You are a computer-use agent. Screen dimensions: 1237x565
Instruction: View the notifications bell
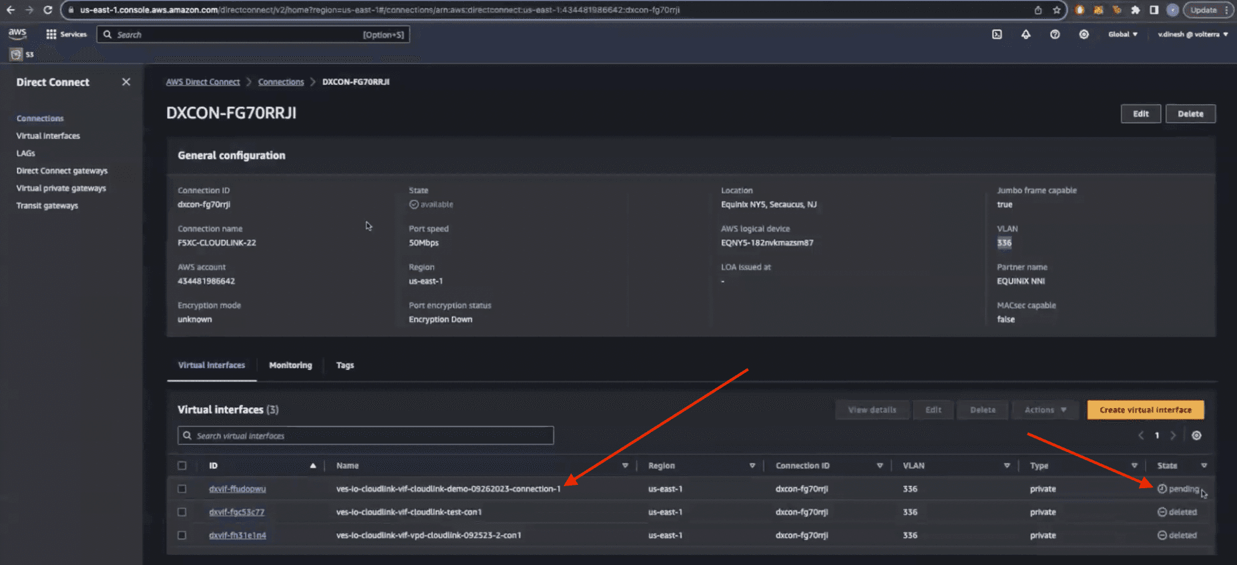[x=1025, y=34]
